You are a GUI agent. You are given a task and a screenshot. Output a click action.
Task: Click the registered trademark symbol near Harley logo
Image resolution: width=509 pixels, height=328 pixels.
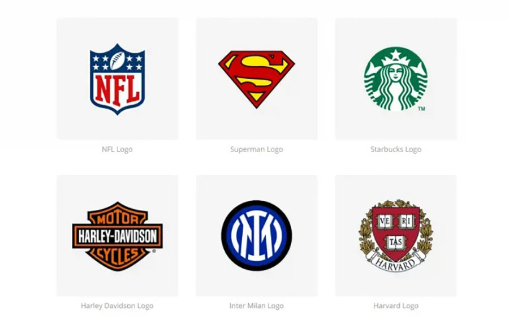[154, 251]
